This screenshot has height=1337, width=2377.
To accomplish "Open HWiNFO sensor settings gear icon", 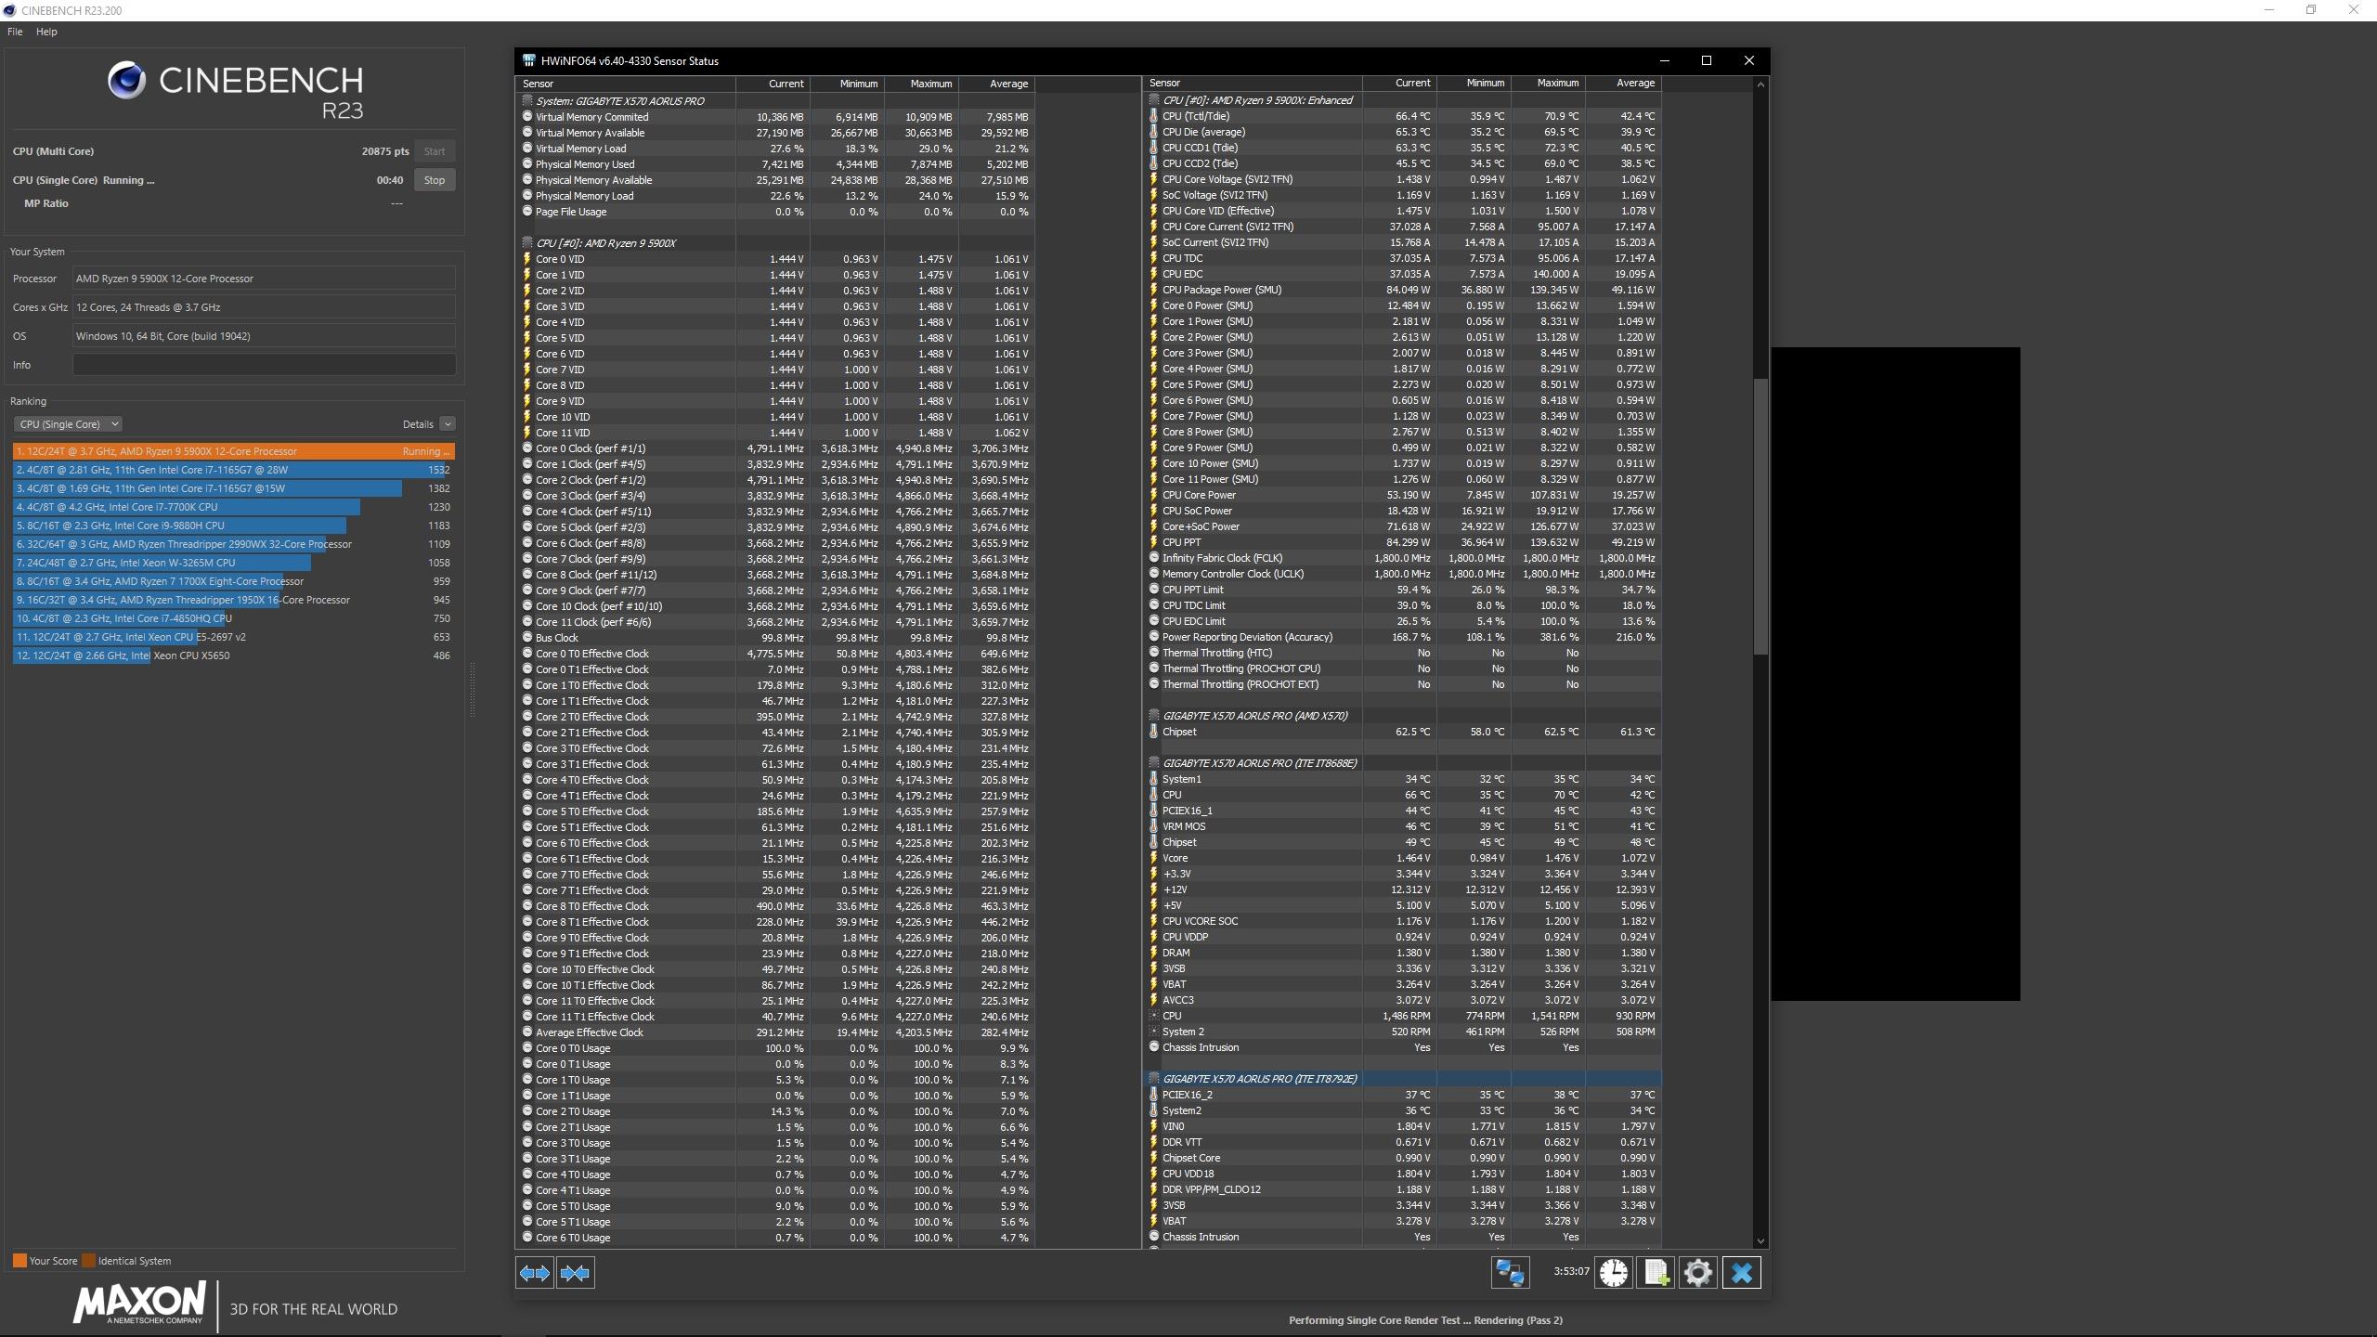I will tap(1698, 1273).
